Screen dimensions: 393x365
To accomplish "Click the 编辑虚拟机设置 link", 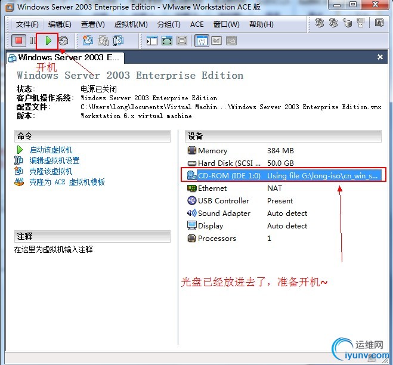I will point(54,160).
